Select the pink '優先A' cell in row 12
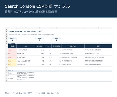Viewport: 117px width, 97px height. [x=12, y=54]
